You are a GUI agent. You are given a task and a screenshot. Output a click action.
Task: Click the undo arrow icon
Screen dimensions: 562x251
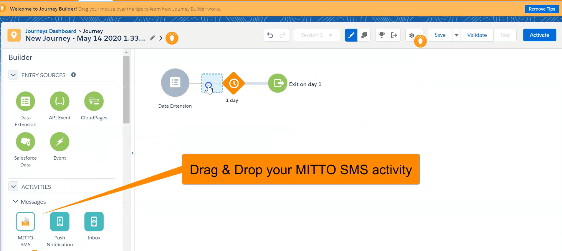(270, 35)
